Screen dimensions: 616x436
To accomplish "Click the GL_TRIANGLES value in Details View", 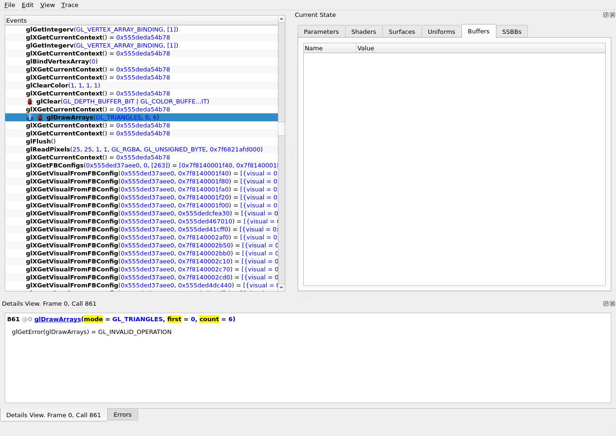I will point(138,319).
